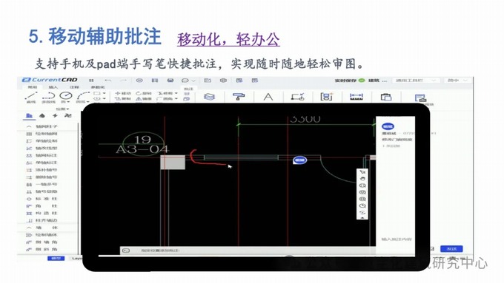Click the undo arrow in title bar
Screen dimensions: 504x283
pyautogui.click(x=108, y=80)
